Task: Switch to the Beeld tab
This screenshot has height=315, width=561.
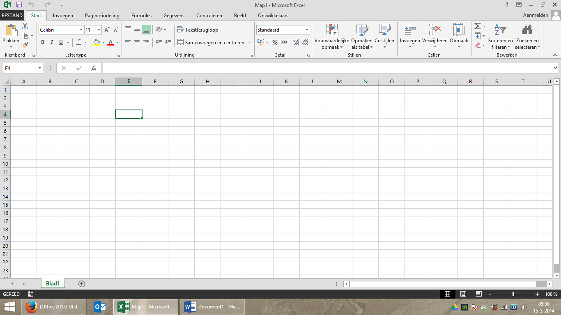Action: 240,16
